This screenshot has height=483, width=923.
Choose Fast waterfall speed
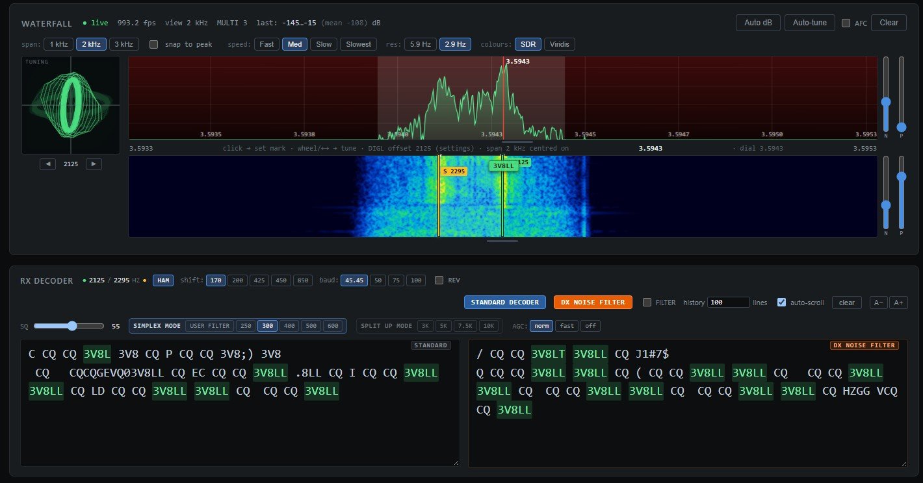coord(266,44)
